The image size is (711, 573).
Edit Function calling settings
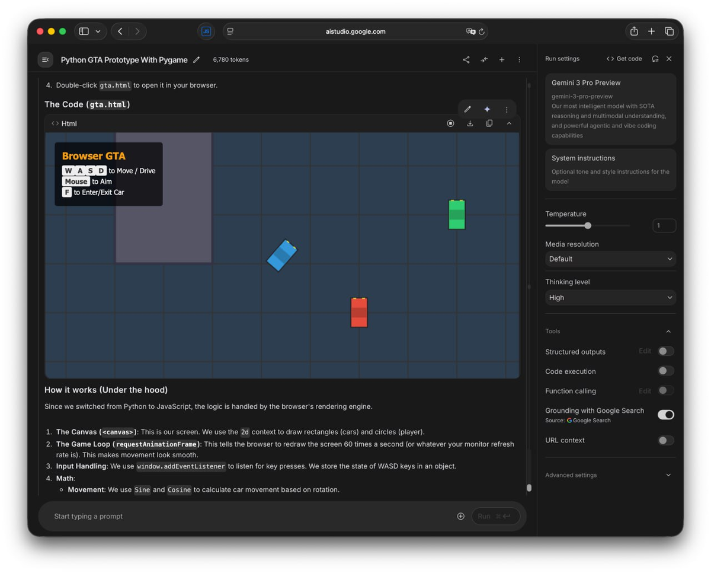pos(645,390)
